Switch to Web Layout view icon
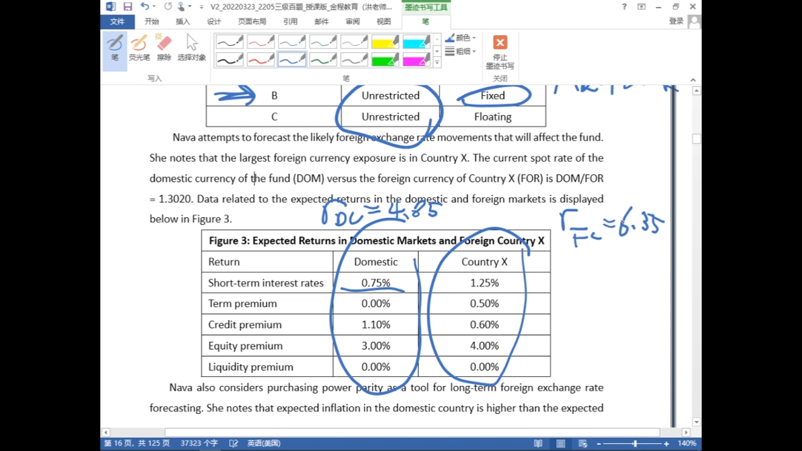 (x=583, y=443)
